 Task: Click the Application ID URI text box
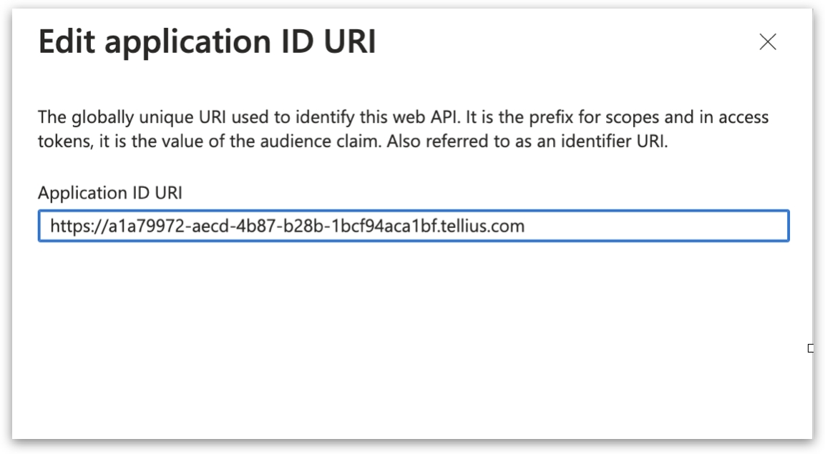pyautogui.click(x=414, y=227)
